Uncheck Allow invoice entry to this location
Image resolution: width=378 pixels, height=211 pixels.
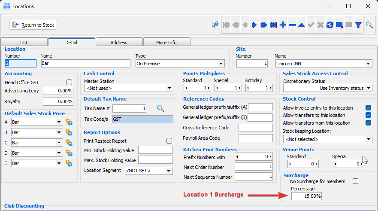368,108
